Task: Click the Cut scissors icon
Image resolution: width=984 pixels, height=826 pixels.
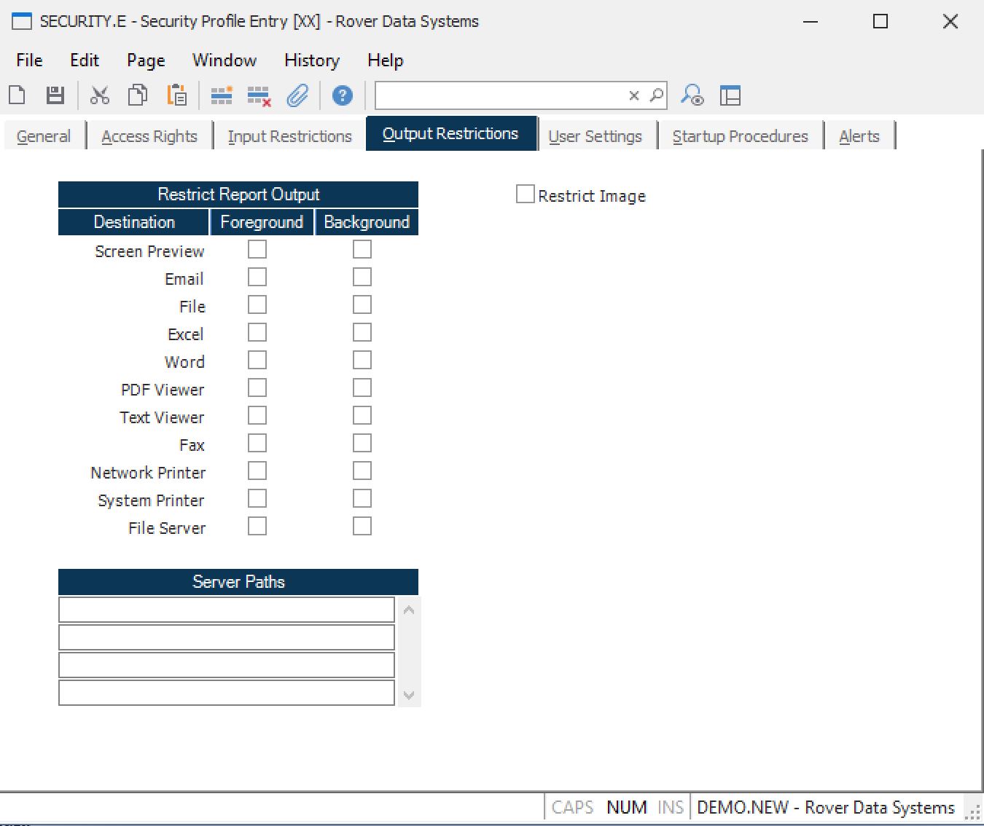Action: pos(100,95)
